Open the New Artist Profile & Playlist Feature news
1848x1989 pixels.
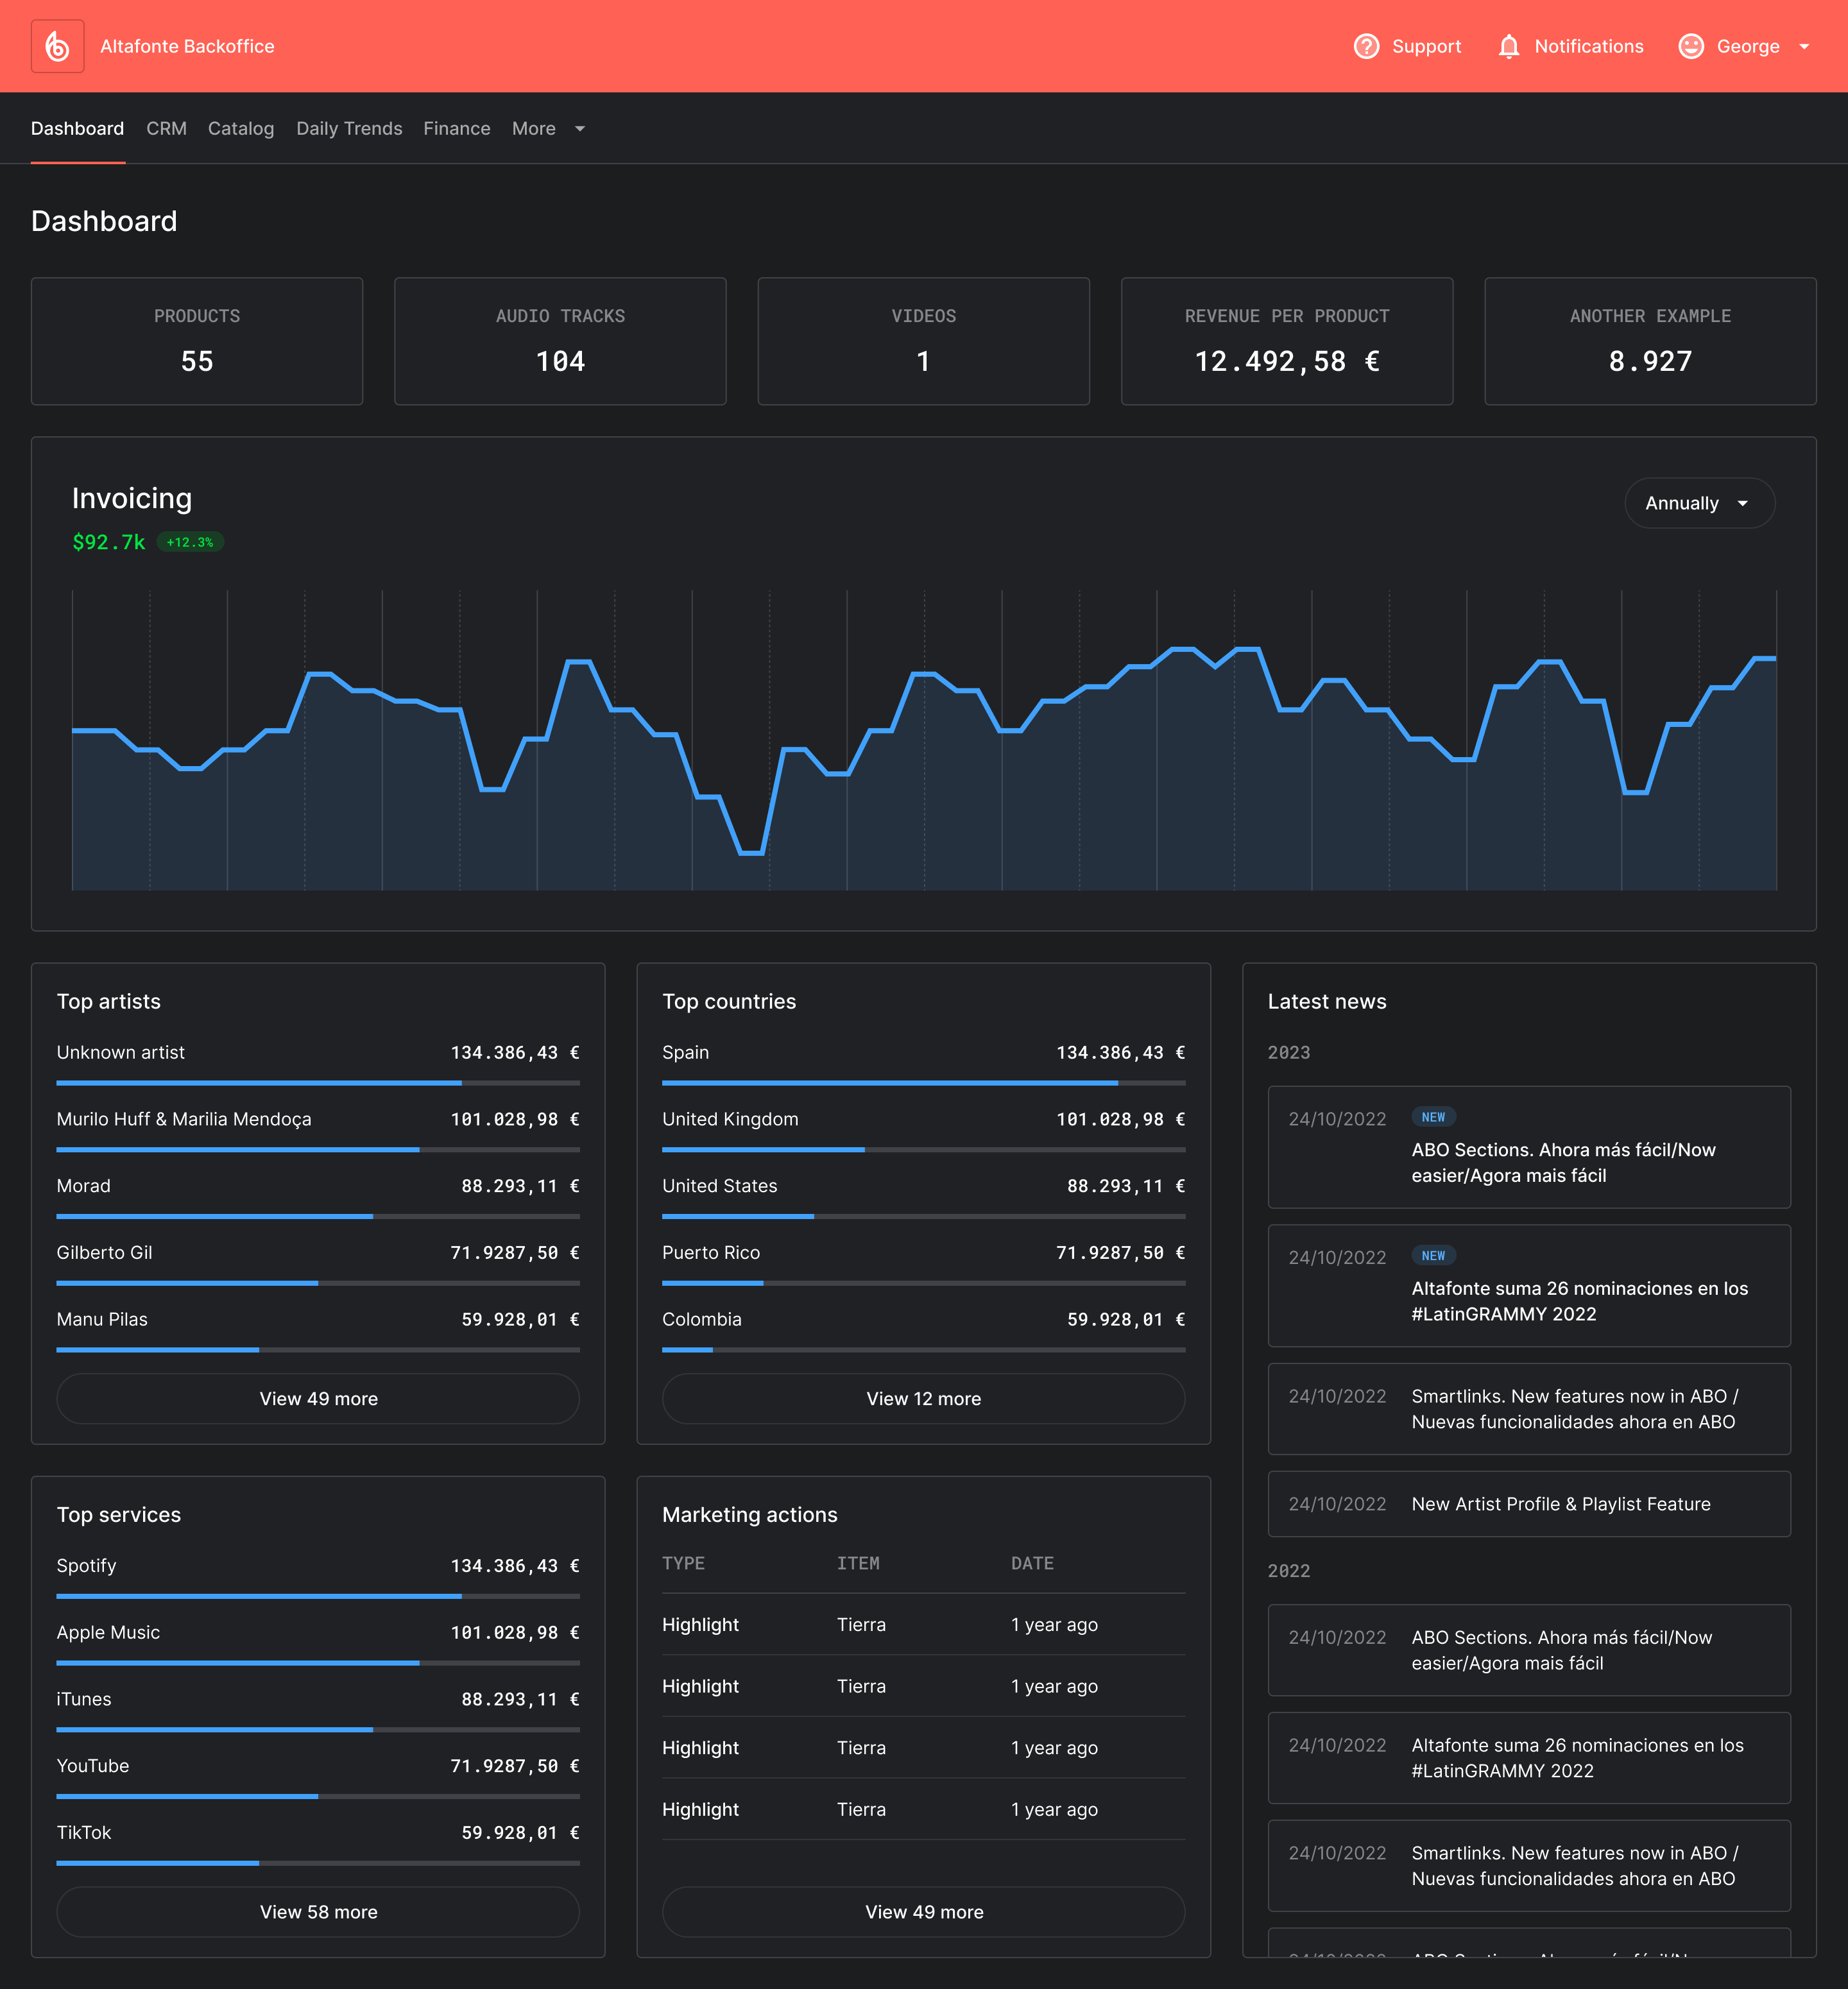[x=1560, y=1504]
